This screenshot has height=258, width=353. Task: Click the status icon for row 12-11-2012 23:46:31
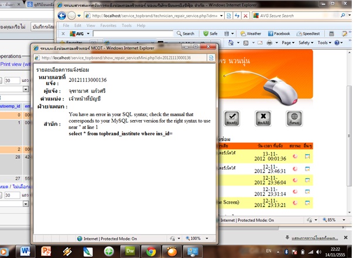point(295,169)
